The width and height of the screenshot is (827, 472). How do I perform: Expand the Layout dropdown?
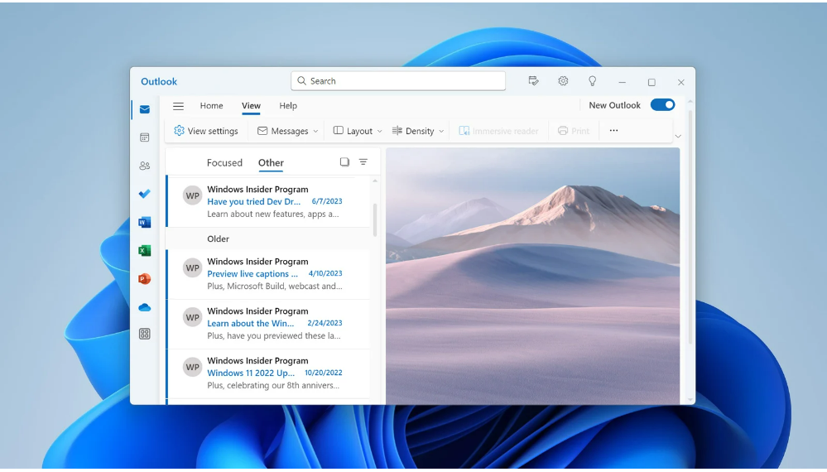(x=358, y=131)
